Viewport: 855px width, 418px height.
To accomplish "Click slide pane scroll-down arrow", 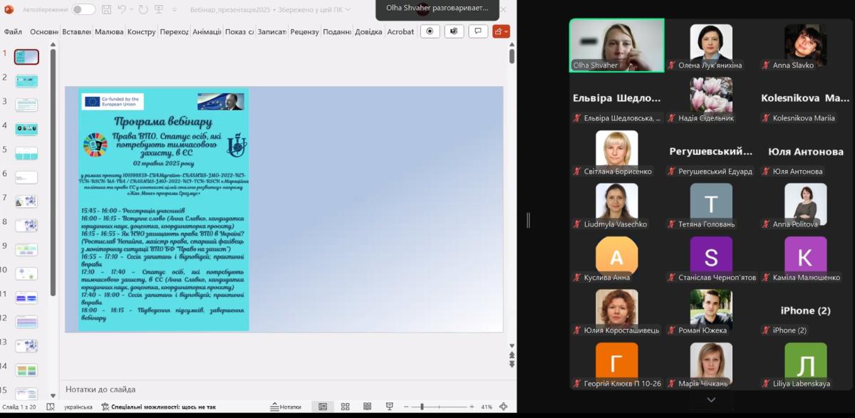I will [53, 395].
